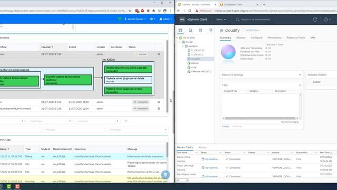Click the Message filter input field
The width and height of the screenshot is (337, 190).
point(74,130)
